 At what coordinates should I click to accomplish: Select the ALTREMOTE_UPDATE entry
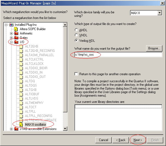41,120
